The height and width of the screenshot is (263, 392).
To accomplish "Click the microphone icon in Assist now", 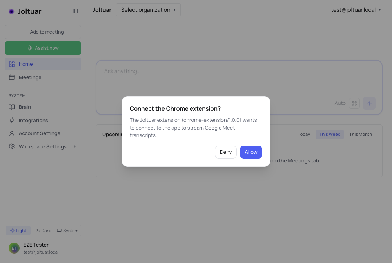I will [30, 48].
